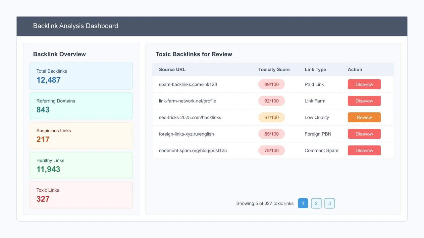The image size is (424, 238).
Task: Go to page 2 of toxic links
Action: 316,203
